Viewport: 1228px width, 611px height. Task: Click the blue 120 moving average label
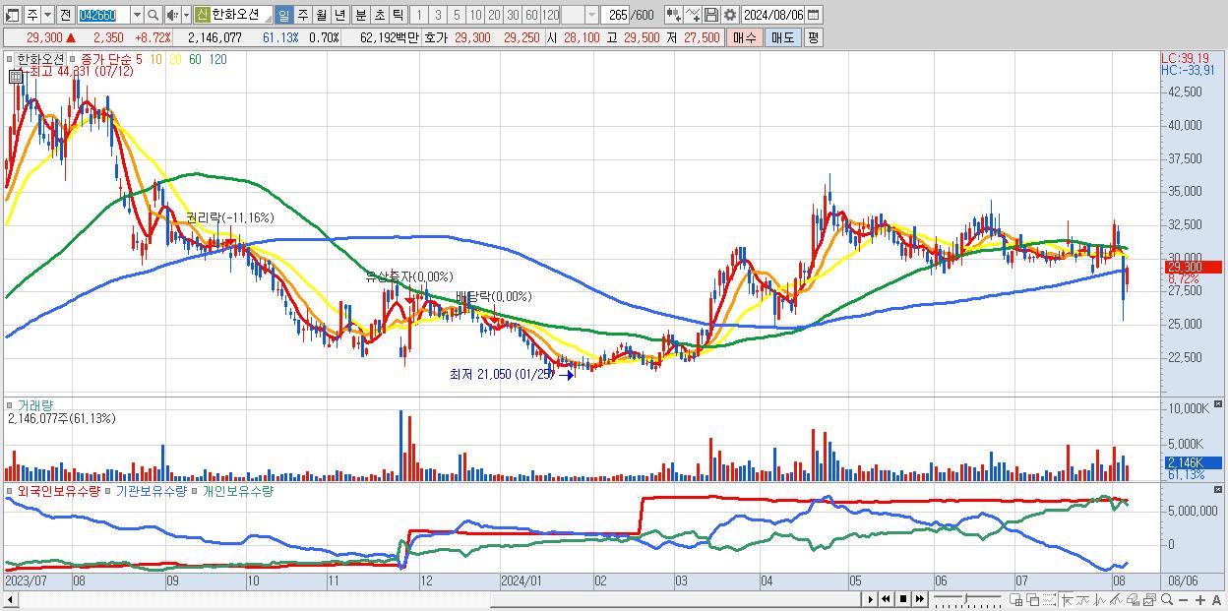click(217, 59)
